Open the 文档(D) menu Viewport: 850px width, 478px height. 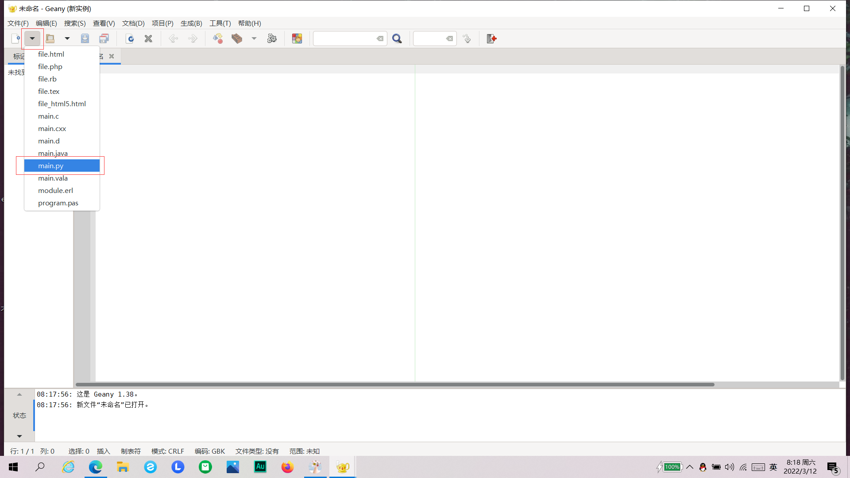point(133,23)
